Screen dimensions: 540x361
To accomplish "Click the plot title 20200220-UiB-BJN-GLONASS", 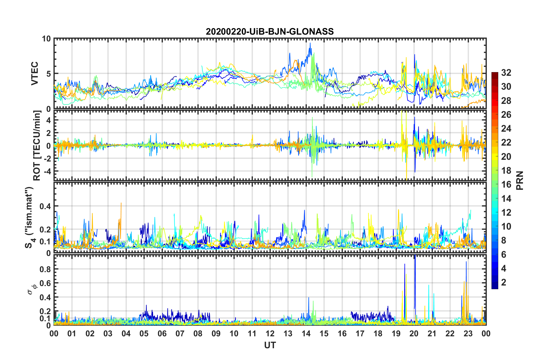I will (x=270, y=32).
